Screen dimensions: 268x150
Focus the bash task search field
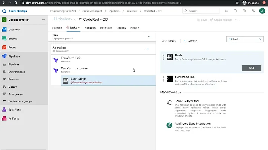[x=245, y=39]
